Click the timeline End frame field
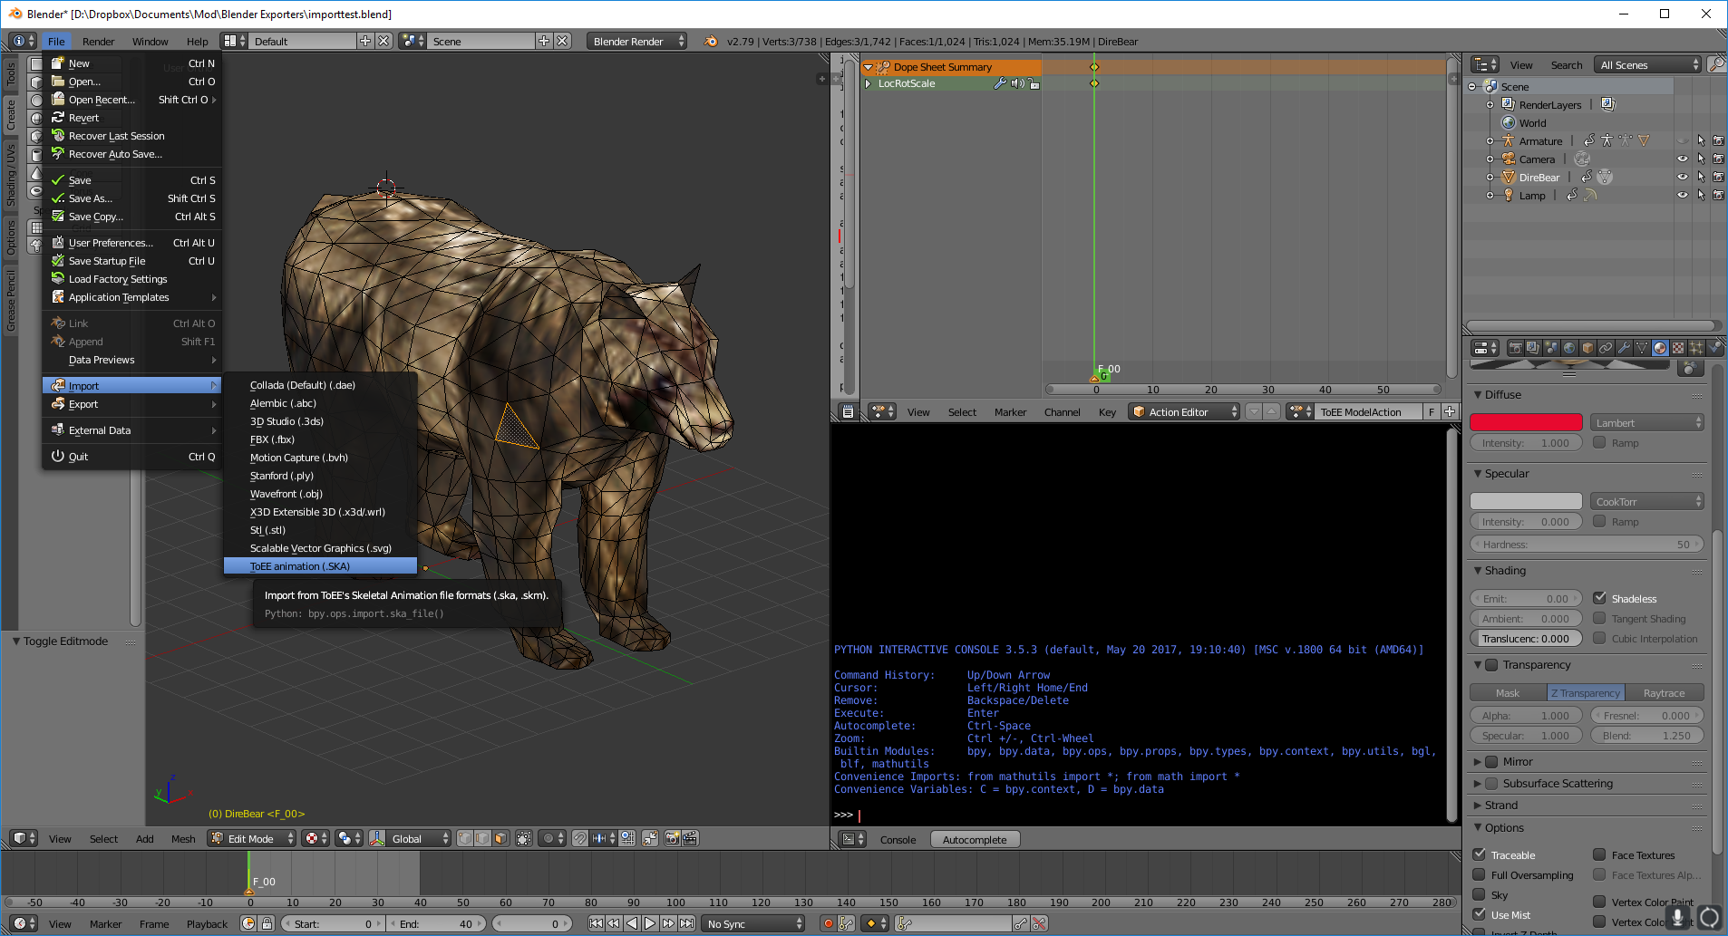Image resolution: width=1728 pixels, height=936 pixels. (x=436, y=923)
